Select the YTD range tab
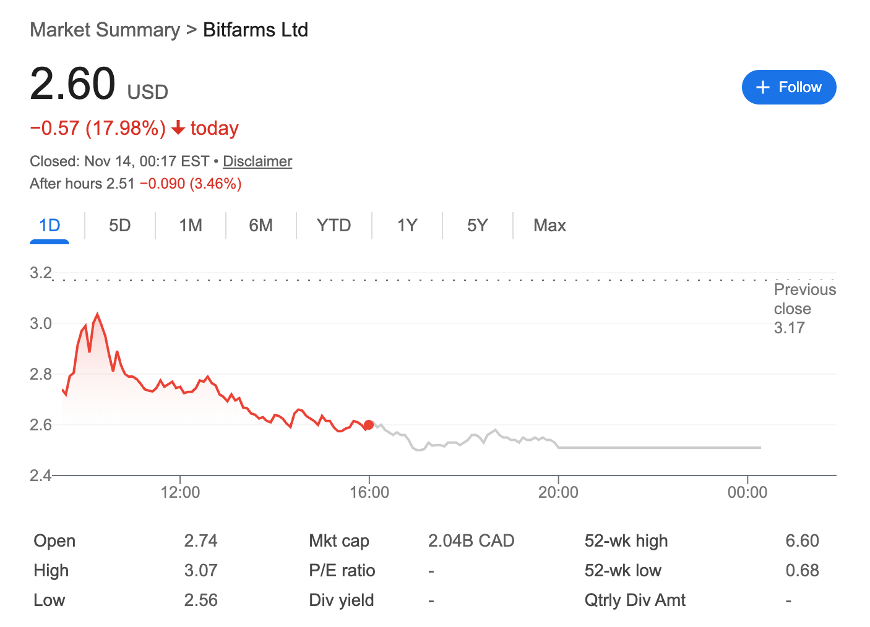Screen dimensions: 870x627 tap(334, 226)
